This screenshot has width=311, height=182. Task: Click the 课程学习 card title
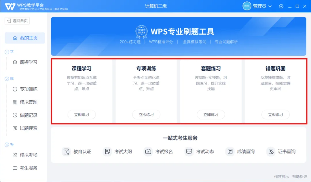coord(81,69)
